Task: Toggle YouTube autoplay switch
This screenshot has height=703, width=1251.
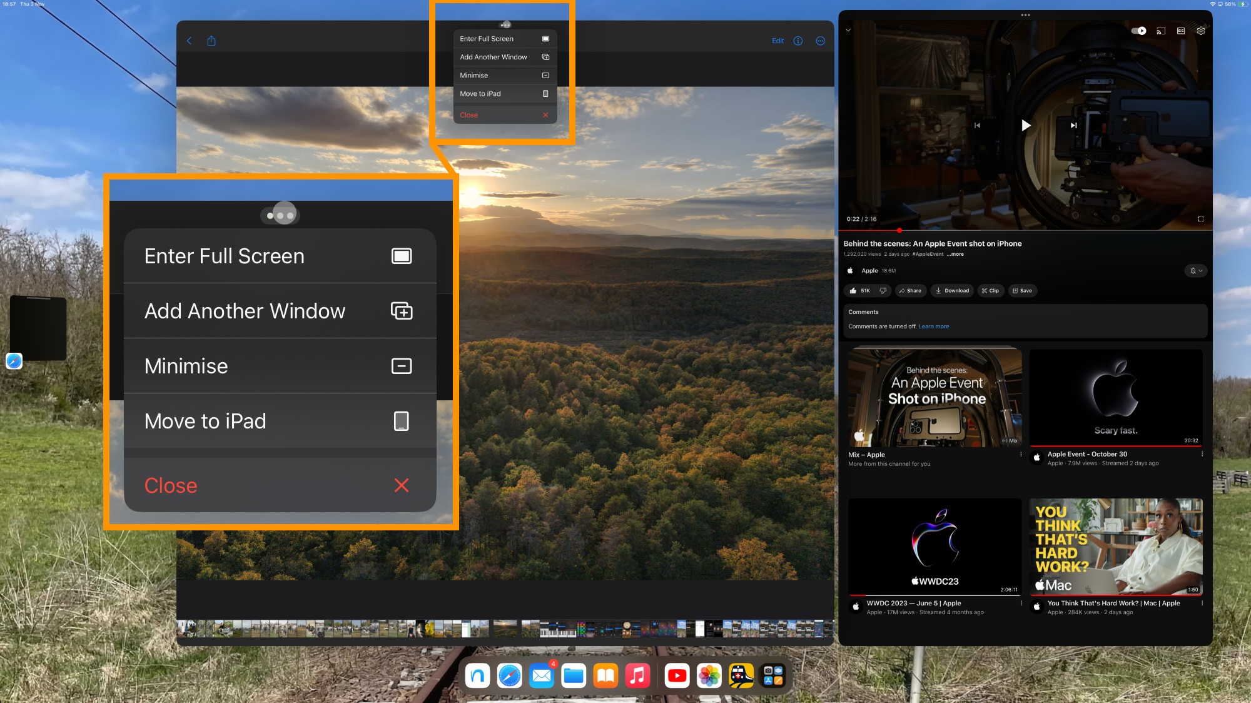Action: pyautogui.click(x=1139, y=31)
